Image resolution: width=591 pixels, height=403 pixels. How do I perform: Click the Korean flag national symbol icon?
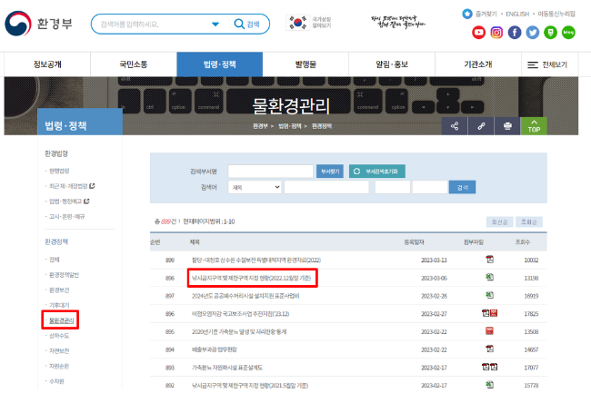(x=297, y=23)
